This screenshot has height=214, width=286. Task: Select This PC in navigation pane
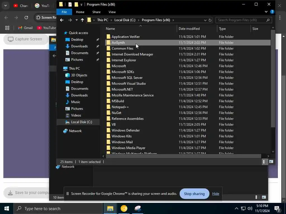[74, 69]
